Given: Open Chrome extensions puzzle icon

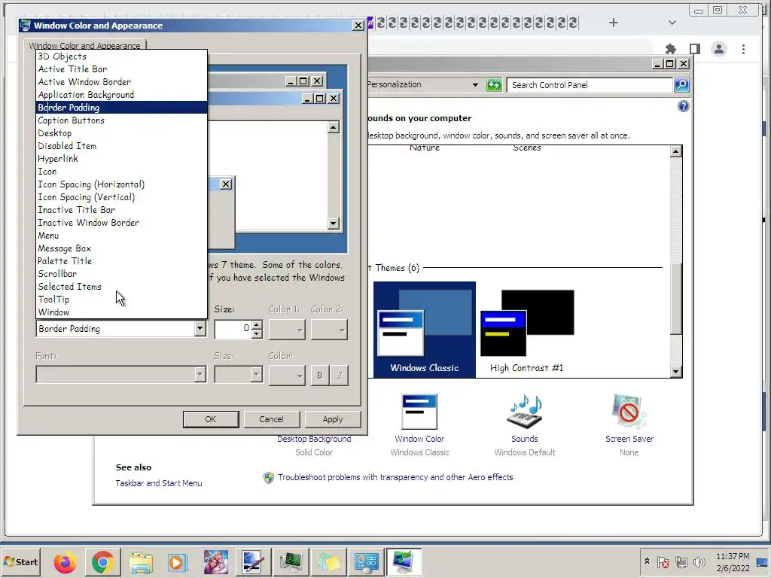Looking at the screenshot, I should [671, 49].
